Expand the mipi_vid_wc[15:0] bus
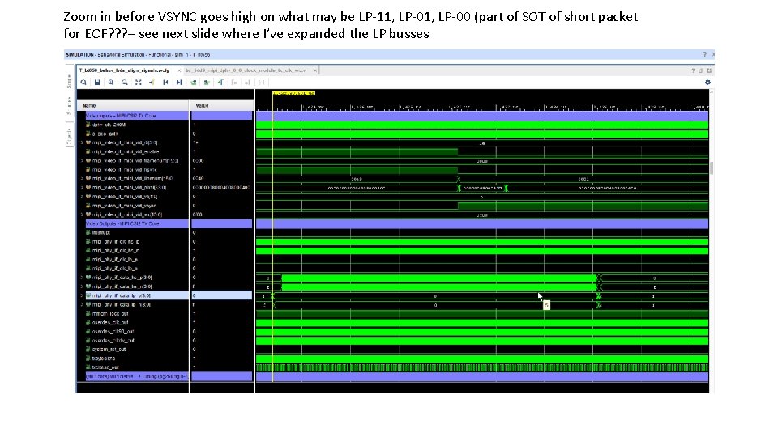The image size is (778, 437). click(x=82, y=214)
